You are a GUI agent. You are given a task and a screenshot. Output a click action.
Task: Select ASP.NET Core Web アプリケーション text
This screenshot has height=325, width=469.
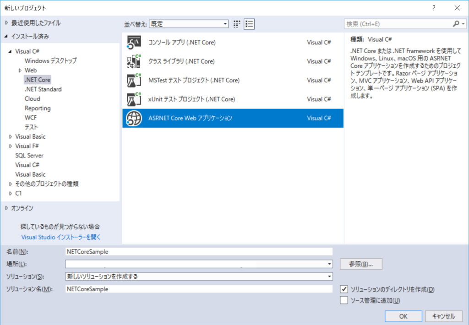[x=190, y=118]
